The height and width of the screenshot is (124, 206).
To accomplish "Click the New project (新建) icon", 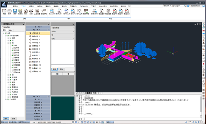I will point(4,11).
